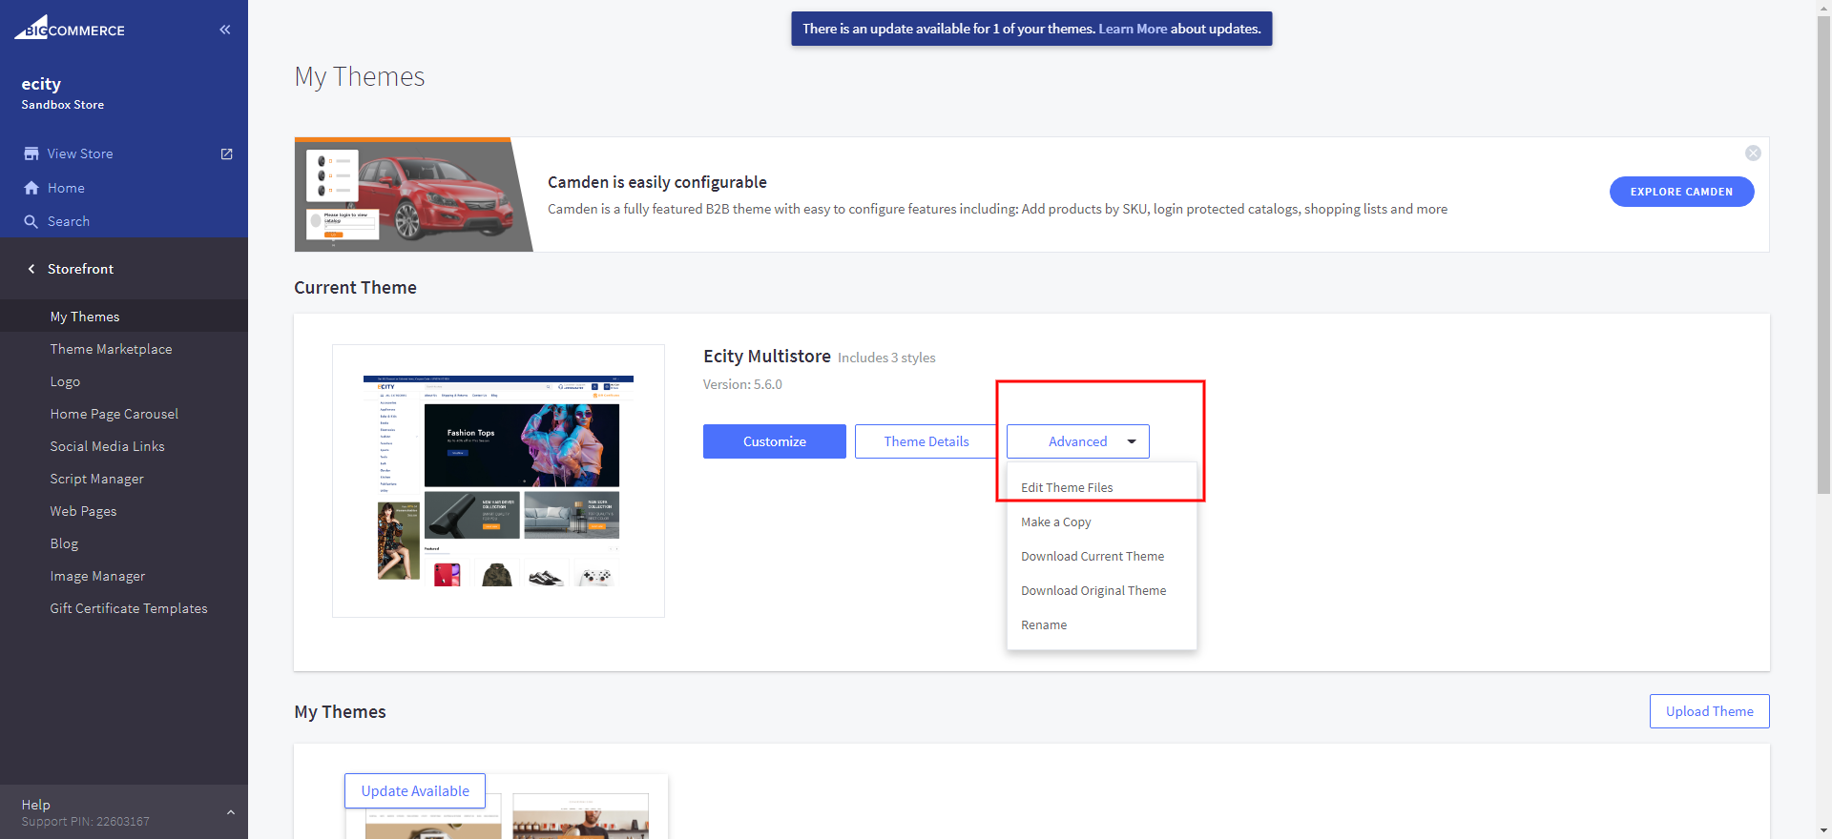Screen dimensions: 1832x839
Task: Click the Explore Camden button
Action: pos(1680,192)
